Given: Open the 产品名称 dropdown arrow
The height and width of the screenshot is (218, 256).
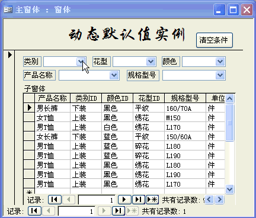Looking at the screenshot, I should [114, 75].
